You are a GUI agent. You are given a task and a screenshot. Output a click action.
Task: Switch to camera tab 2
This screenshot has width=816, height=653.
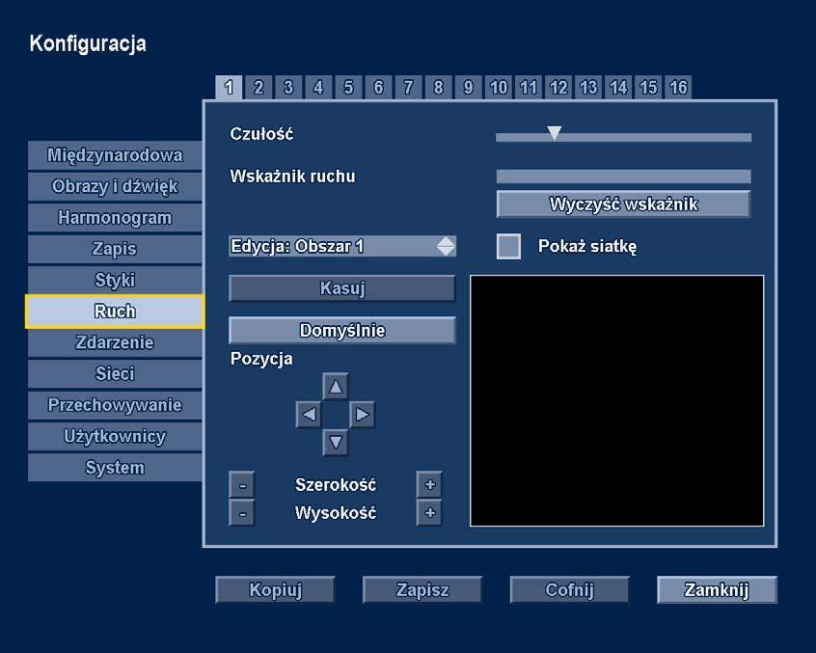(x=258, y=87)
